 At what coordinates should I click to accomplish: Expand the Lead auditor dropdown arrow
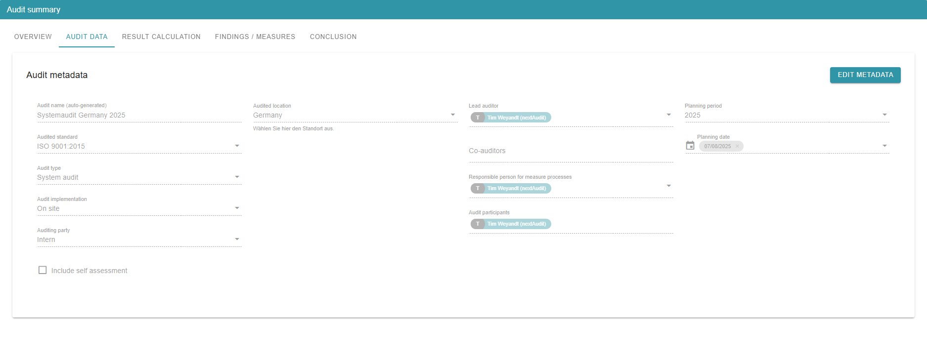668,115
